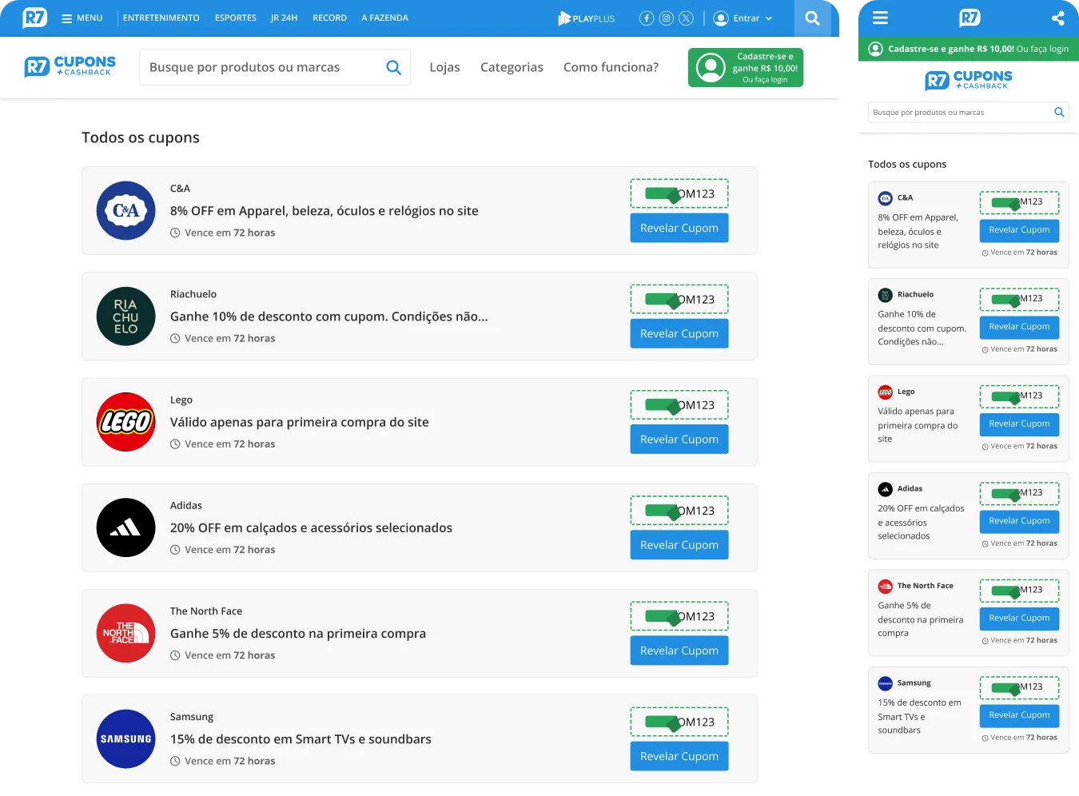Image resolution: width=1079 pixels, height=796 pixels.
Task: Click the mobile green Cadastre-se banner
Action: (969, 49)
